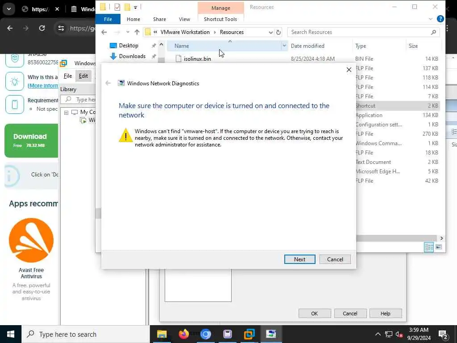Open the Action Center notifications icon
This screenshot has height=343, width=457.
pyautogui.click(x=443, y=334)
